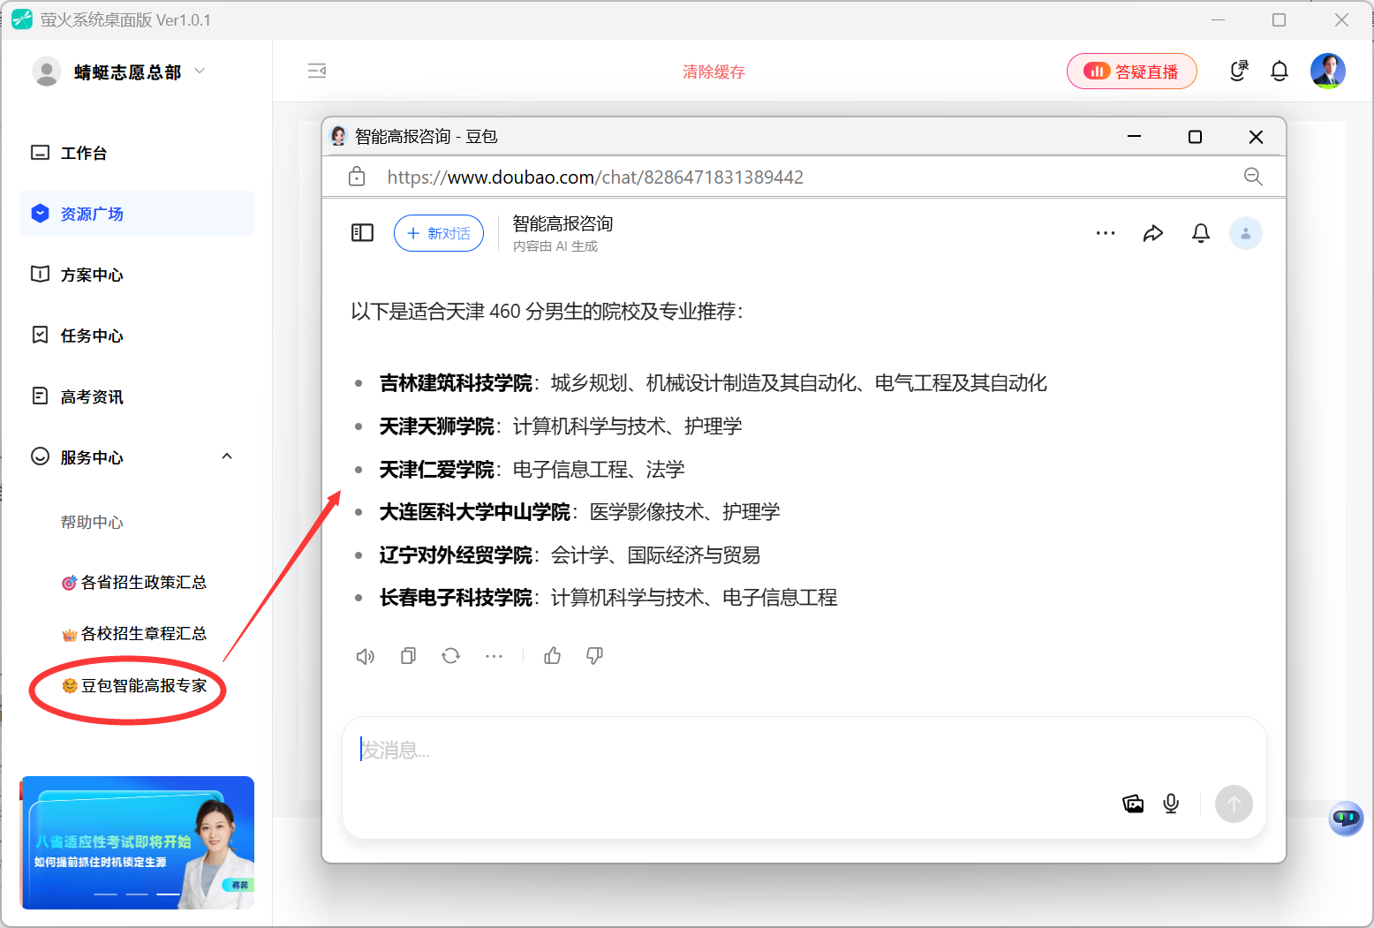
Task: Open the 八省适应性考试 promo banner
Action: (x=137, y=842)
